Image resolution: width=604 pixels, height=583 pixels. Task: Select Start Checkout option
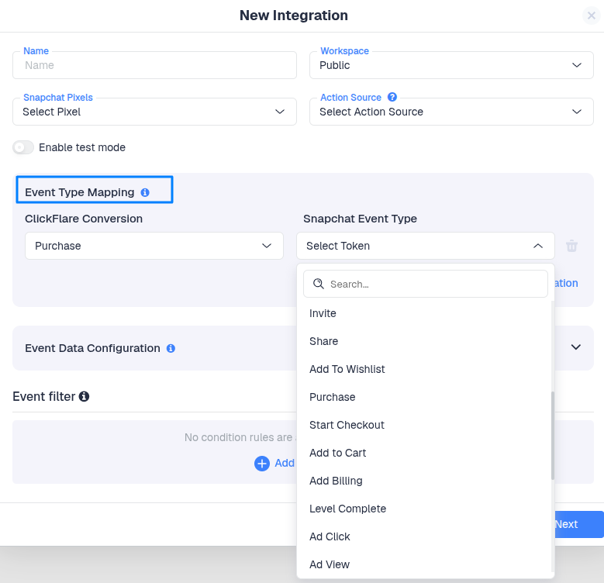tap(423, 425)
